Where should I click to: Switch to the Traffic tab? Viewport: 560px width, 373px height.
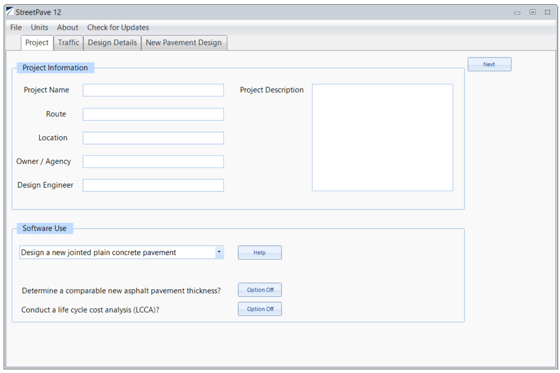click(x=68, y=42)
